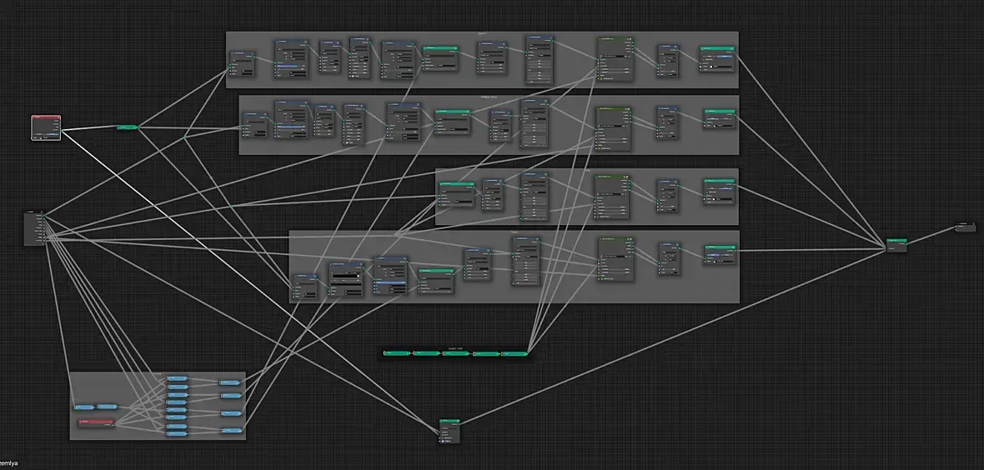This screenshot has width=984, height=470.
Task: Select the olive-header node in the third frame
Action: coord(612,197)
